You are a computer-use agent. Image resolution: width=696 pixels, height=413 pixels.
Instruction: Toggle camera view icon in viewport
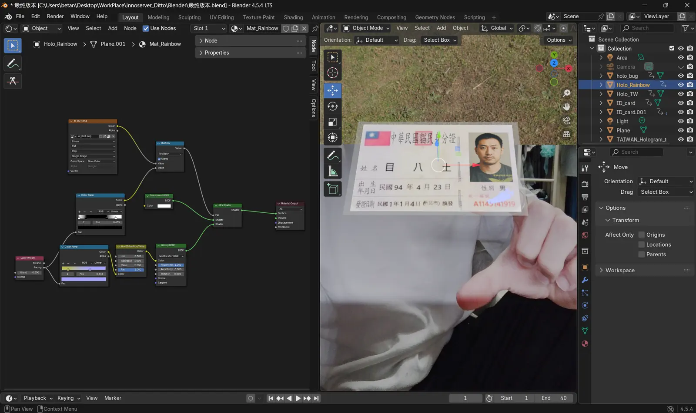(x=566, y=121)
